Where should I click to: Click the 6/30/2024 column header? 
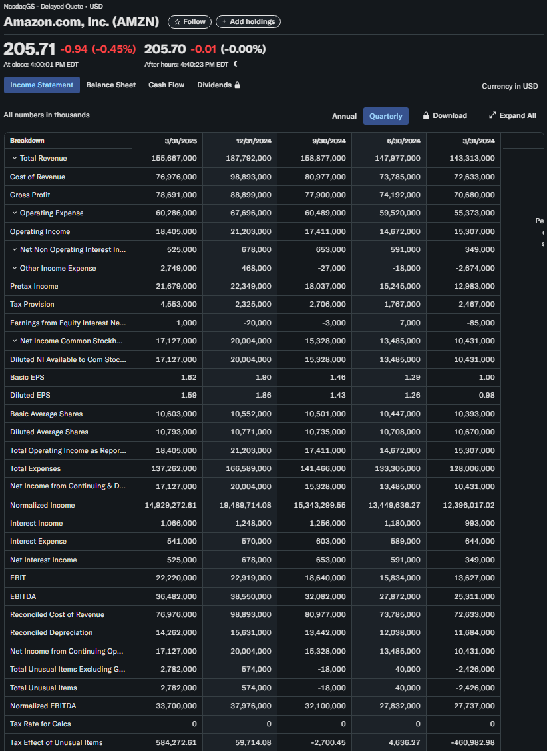point(403,141)
